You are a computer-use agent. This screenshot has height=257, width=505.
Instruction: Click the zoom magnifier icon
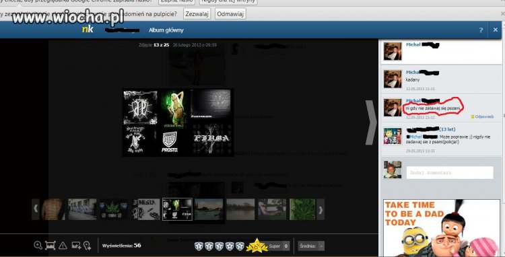click(x=38, y=246)
